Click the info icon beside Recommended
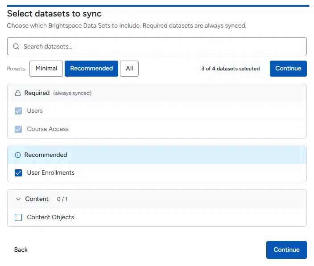The height and width of the screenshot is (266, 314). [x=18, y=155]
